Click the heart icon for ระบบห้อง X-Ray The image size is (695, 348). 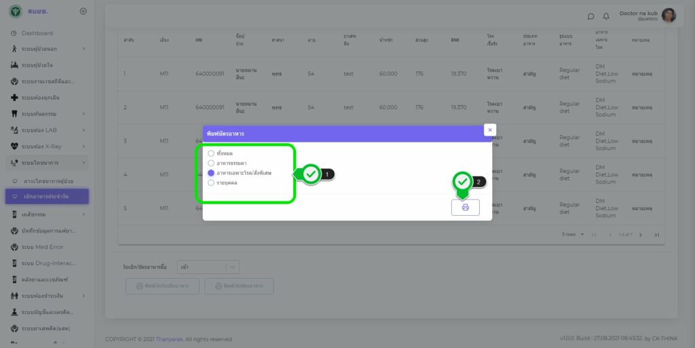[x=14, y=146]
